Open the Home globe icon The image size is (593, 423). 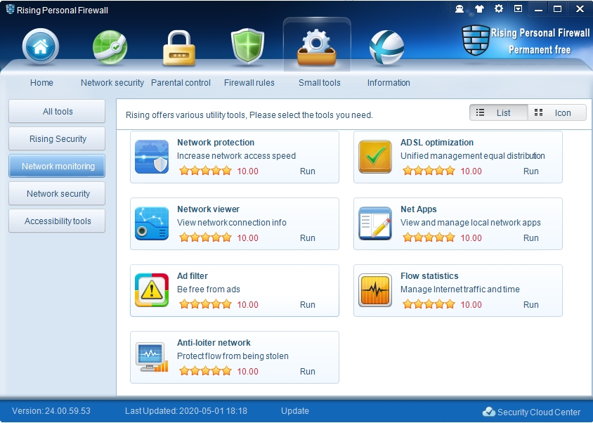41,47
